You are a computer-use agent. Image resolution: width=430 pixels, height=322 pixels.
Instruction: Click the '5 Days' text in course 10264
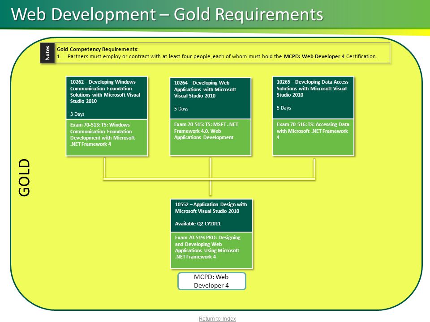[181, 109]
